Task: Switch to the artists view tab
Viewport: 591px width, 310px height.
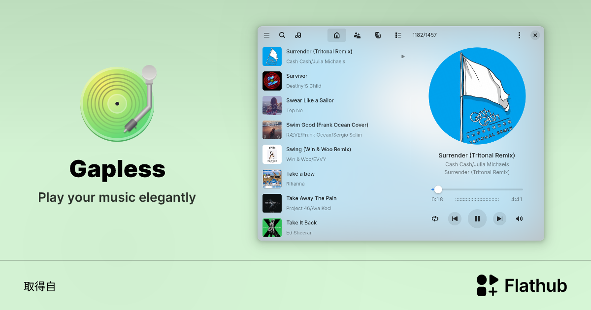Action: (357, 35)
